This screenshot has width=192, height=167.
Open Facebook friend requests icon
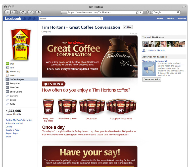(25, 19)
